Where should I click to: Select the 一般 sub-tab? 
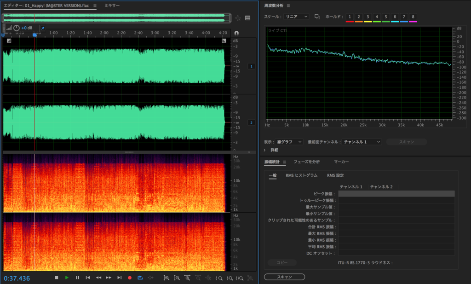tap(273, 175)
